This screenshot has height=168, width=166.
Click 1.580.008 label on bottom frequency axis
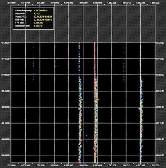pyautogui.click(x=112, y=165)
